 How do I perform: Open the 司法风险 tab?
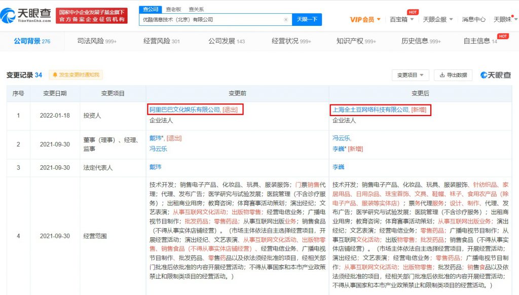click(x=97, y=41)
